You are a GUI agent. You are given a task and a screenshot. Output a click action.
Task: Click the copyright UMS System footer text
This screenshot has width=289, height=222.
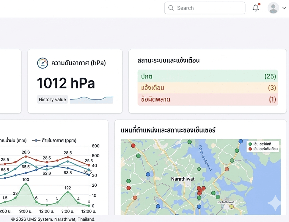coord(53,219)
